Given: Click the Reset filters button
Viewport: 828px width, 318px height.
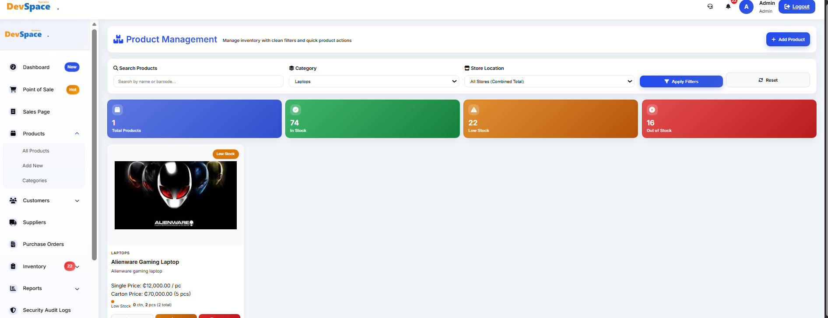Looking at the screenshot, I should coord(768,80).
